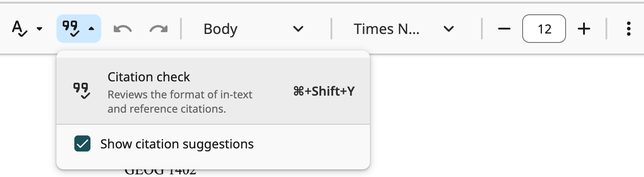Click the Show citation suggestions label
Viewport: 644px width, 177px height.
(x=177, y=144)
